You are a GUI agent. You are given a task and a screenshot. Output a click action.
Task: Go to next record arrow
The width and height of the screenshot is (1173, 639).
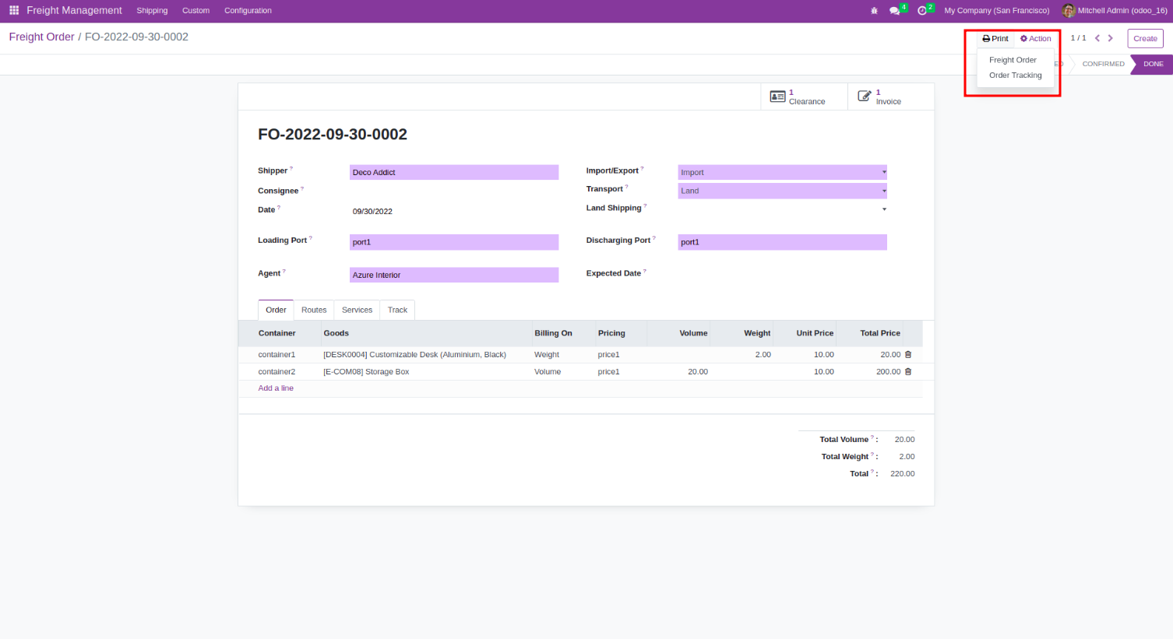coord(1111,38)
